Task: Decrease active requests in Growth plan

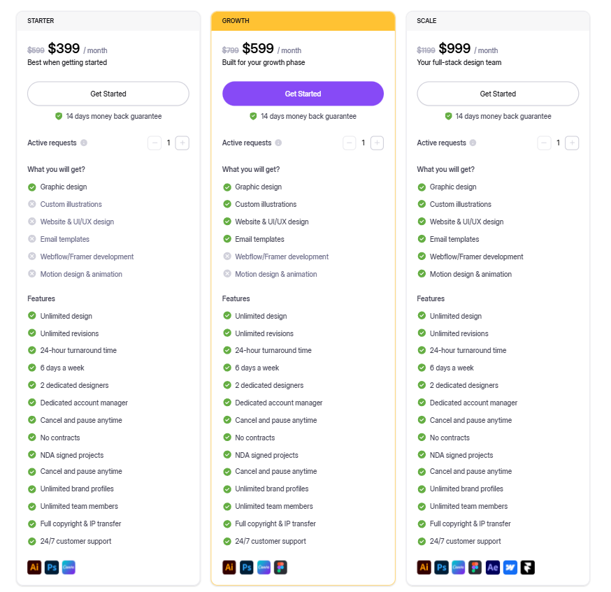Action: tap(350, 143)
